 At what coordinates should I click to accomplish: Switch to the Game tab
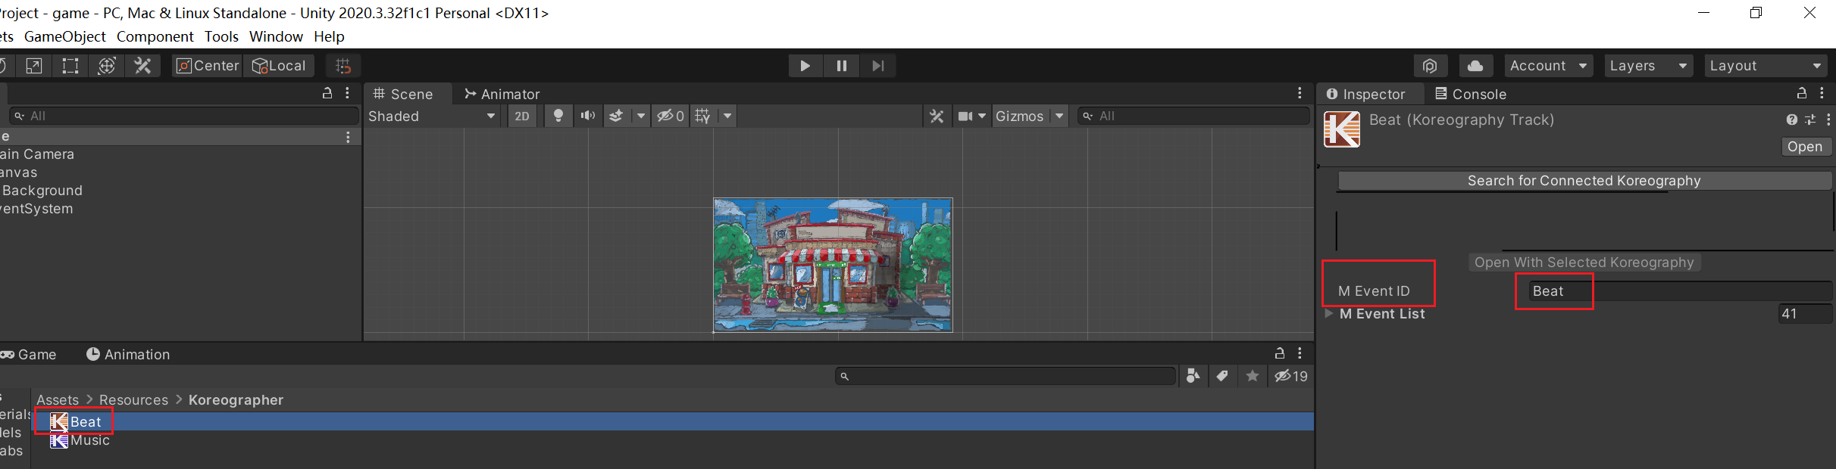coord(29,354)
